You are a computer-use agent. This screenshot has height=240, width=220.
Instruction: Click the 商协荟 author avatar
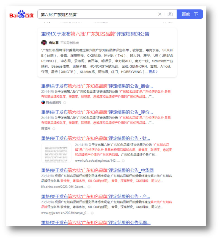[x=44, y=43]
